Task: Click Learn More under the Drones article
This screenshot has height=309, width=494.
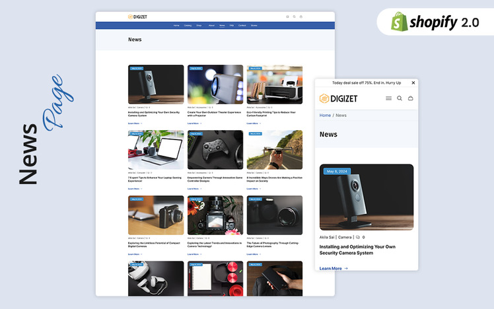Action: [x=254, y=189]
